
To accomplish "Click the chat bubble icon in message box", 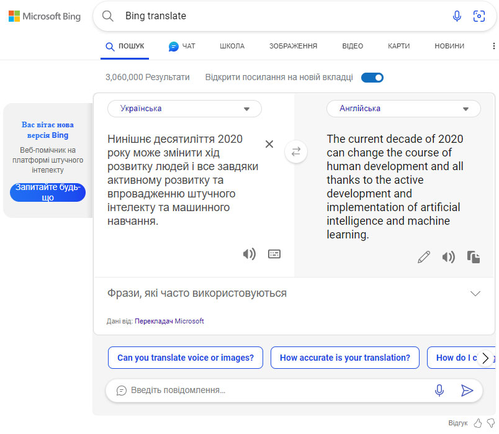I will (x=122, y=390).
